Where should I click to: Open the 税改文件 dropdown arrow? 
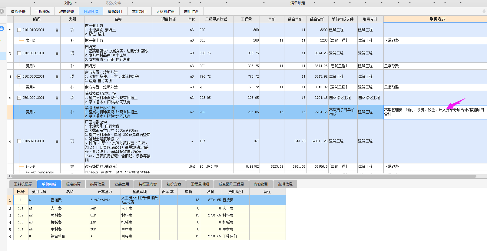(132, 3)
